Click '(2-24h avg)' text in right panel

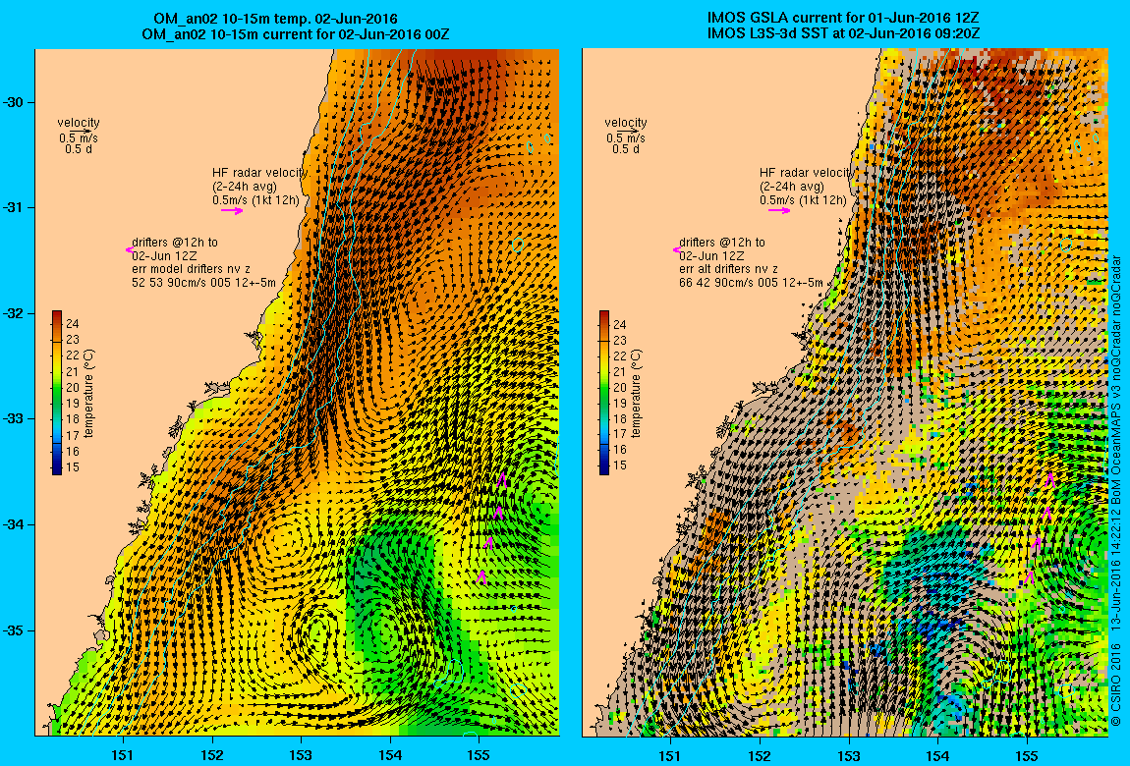tap(792, 187)
